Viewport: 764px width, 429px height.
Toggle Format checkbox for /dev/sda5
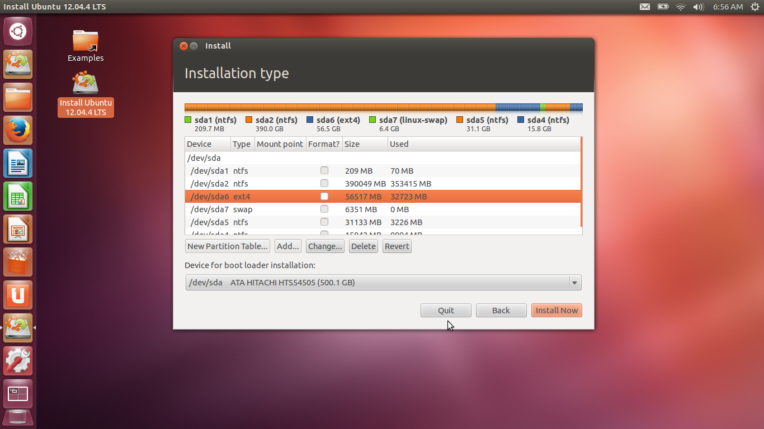[x=324, y=222]
